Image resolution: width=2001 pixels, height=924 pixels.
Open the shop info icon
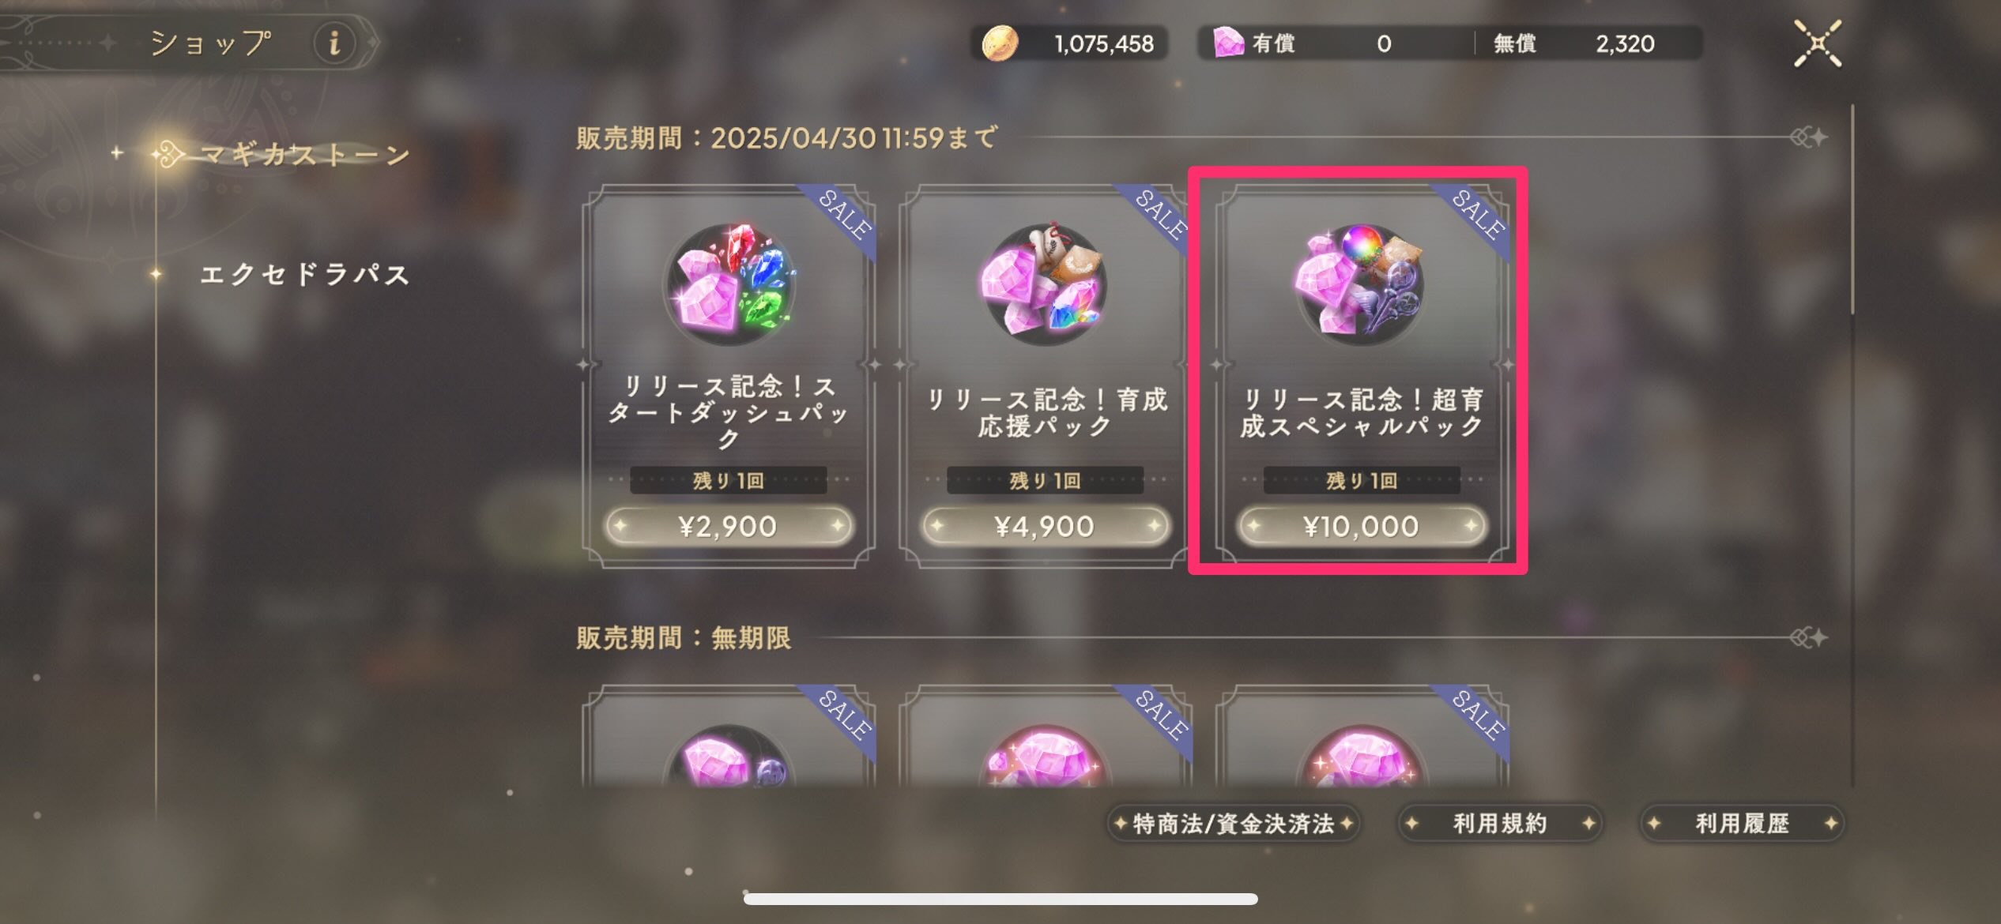pos(335,43)
